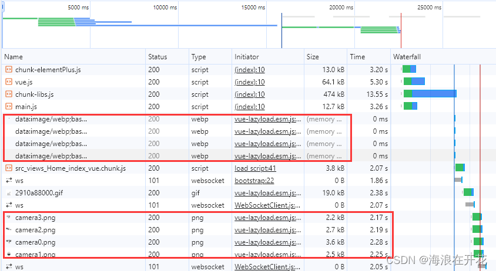The height and width of the screenshot is (271, 496).
Task: Open vue-lazyload.esm.js initiator link for camera3.png
Action: [268, 218]
